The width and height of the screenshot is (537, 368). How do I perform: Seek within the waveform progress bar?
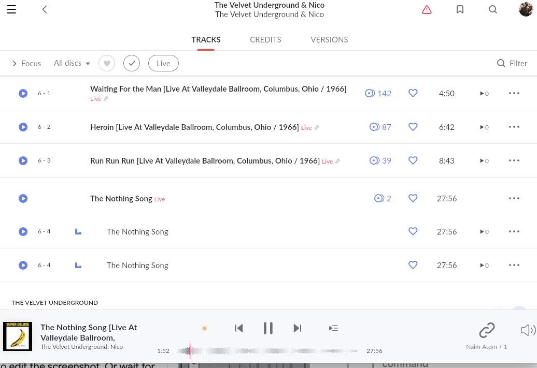[x=267, y=351]
